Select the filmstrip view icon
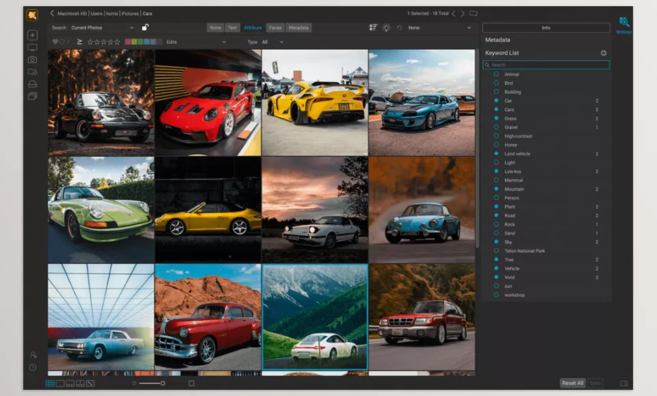The image size is (657, 396). click(70, 384)
